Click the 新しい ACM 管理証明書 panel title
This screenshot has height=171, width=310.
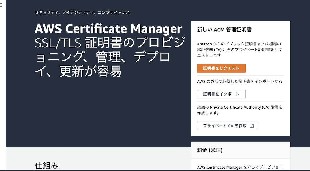[x=224, y=30]
